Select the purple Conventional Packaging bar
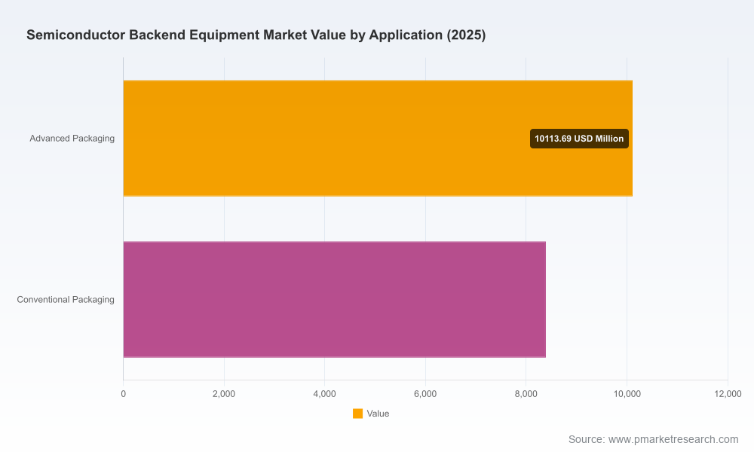The image size is (754, 452). pyautogui.click(x=335, y=299)
